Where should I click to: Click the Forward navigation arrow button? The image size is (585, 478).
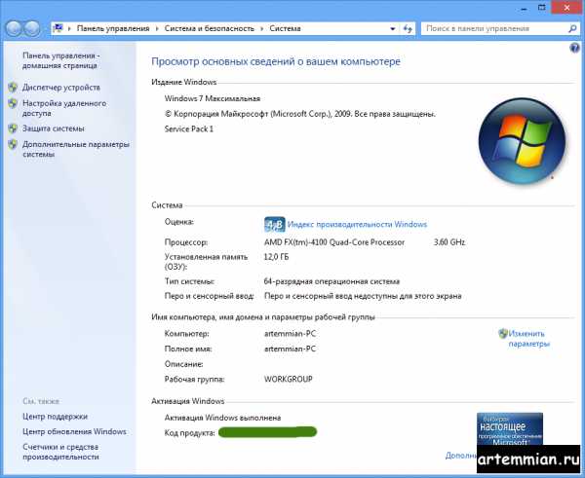click(32, 28)
